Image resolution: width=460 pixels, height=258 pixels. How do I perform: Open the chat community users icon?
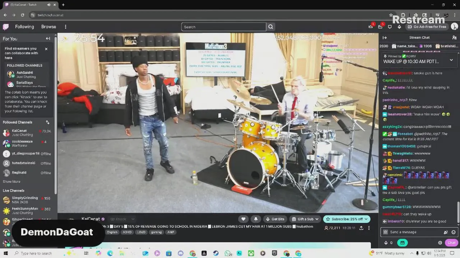pyautogui.click(x=454, y=38)
